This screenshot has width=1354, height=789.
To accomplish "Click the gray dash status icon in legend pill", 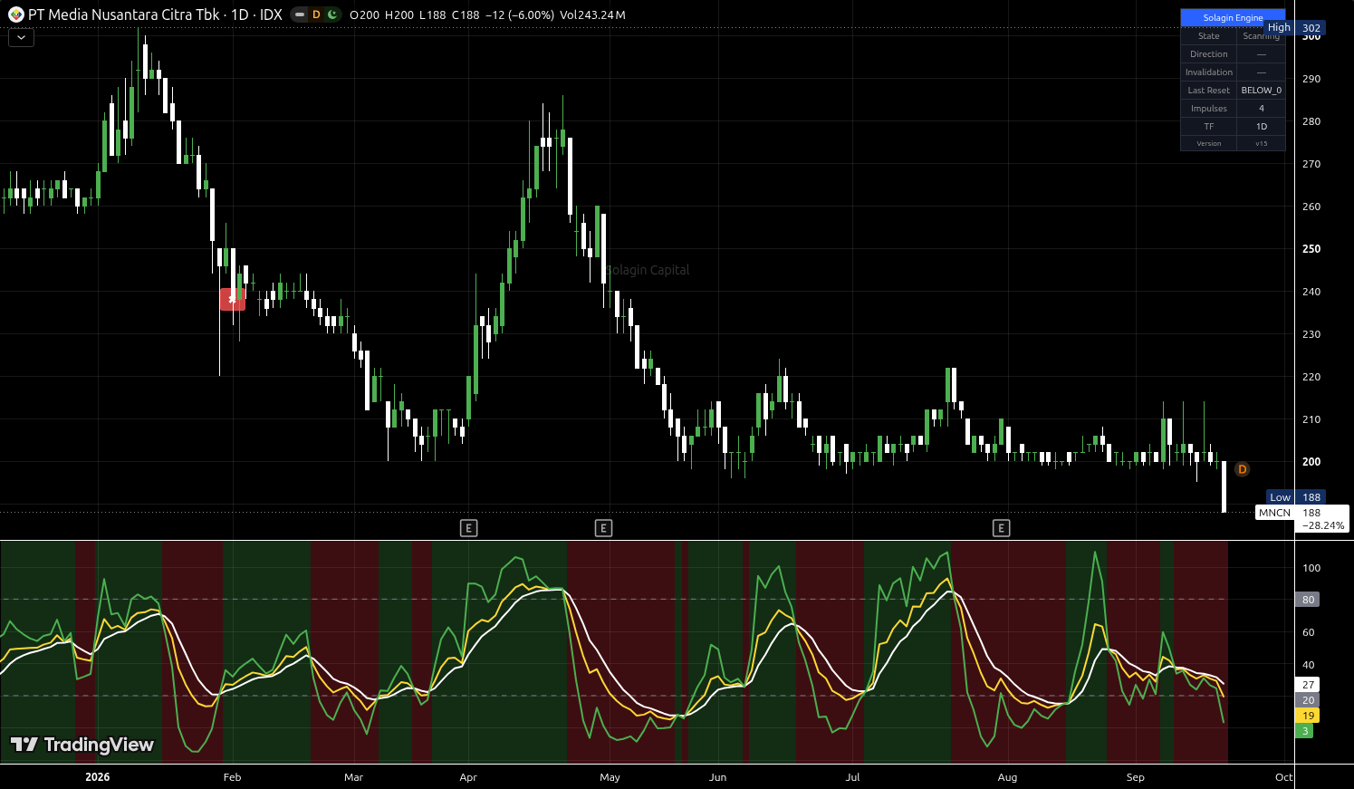I will point(300,14).
